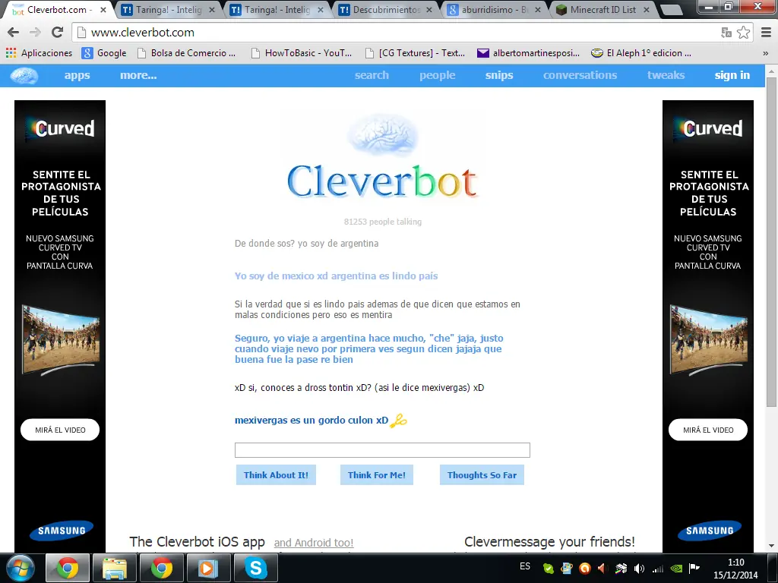Click the scissors snip icon beside last reply
Viewport: 778px width, 583px height.
[398, 421]
